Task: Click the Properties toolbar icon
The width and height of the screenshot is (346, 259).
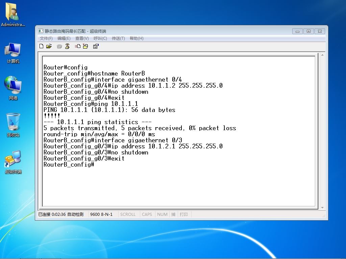Action: [96, 46]
